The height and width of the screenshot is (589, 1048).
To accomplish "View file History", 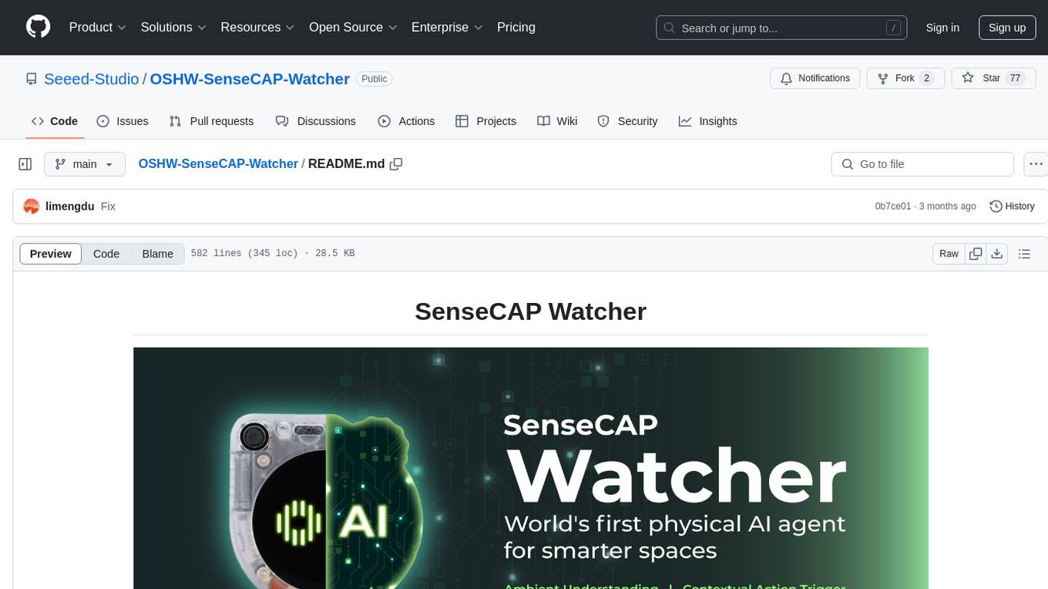I will (1012, 206).
